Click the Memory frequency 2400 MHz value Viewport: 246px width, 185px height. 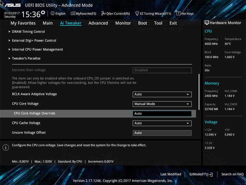point(211,96)
